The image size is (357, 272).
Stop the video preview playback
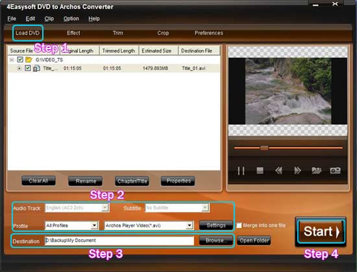[260, 170]
